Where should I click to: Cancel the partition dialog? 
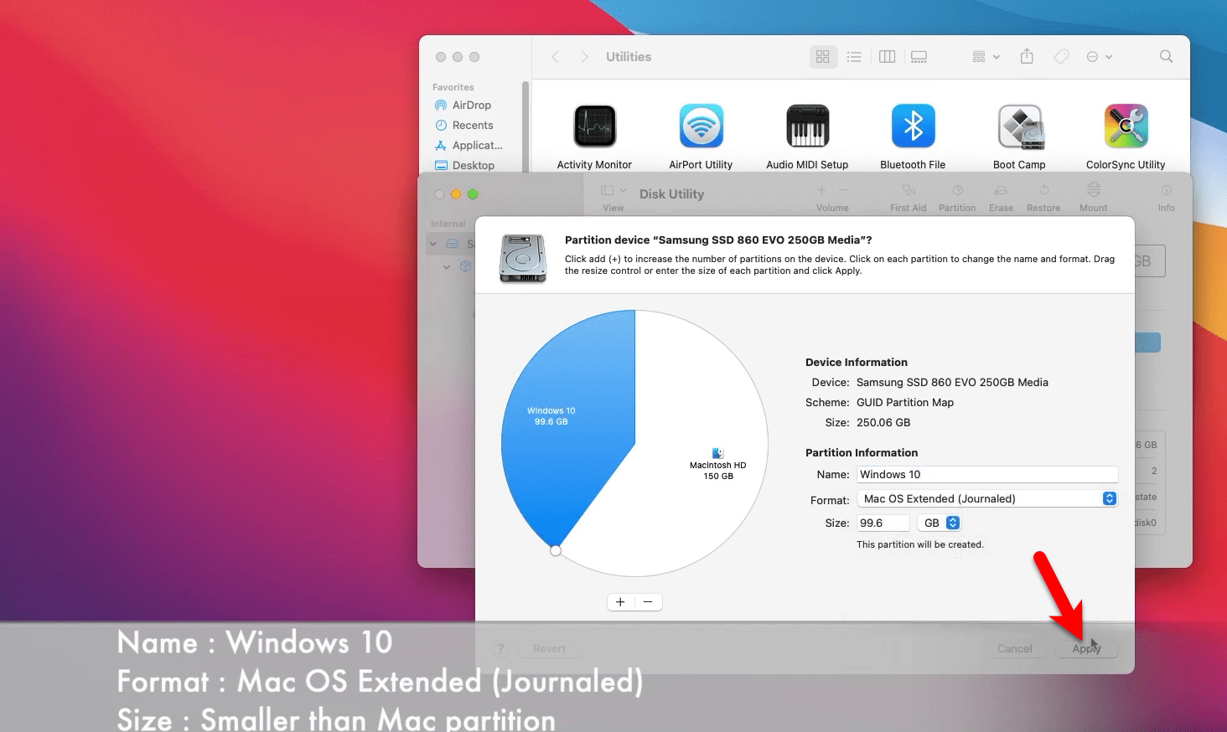point(1015,649)
